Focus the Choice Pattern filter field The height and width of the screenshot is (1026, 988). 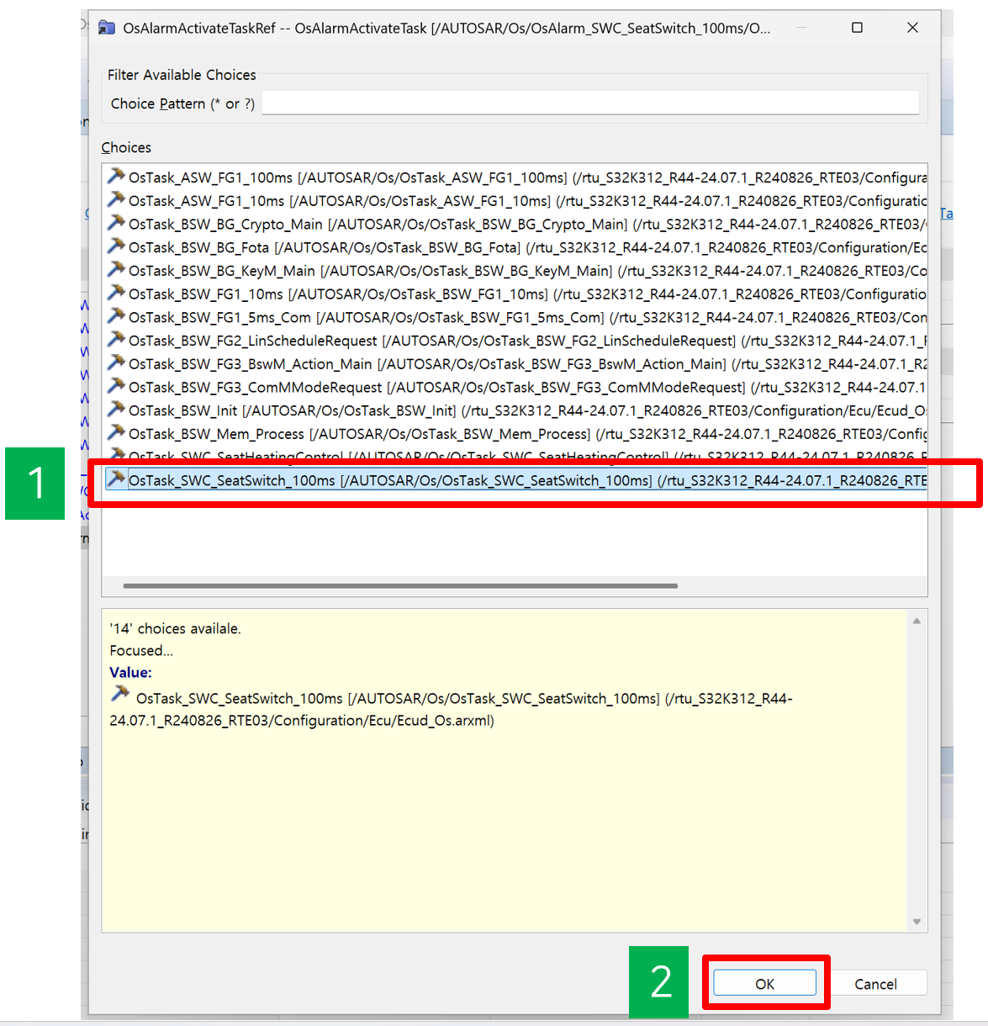(590, 103)
